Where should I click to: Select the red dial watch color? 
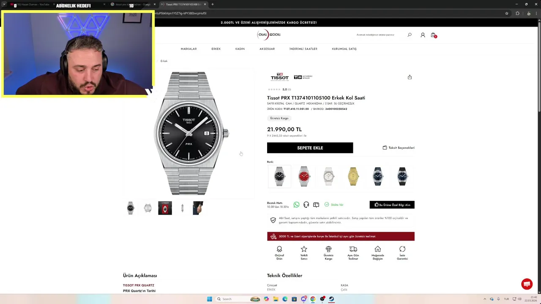pyautogui.click(x=304, y=176)
